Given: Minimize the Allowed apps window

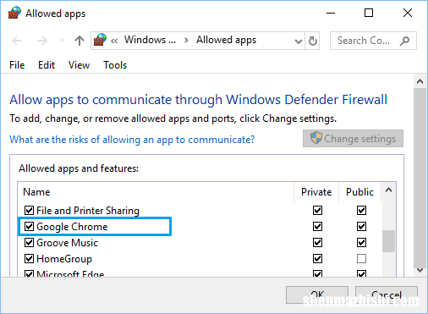Looking at the screenshot, I should [331, 13].
